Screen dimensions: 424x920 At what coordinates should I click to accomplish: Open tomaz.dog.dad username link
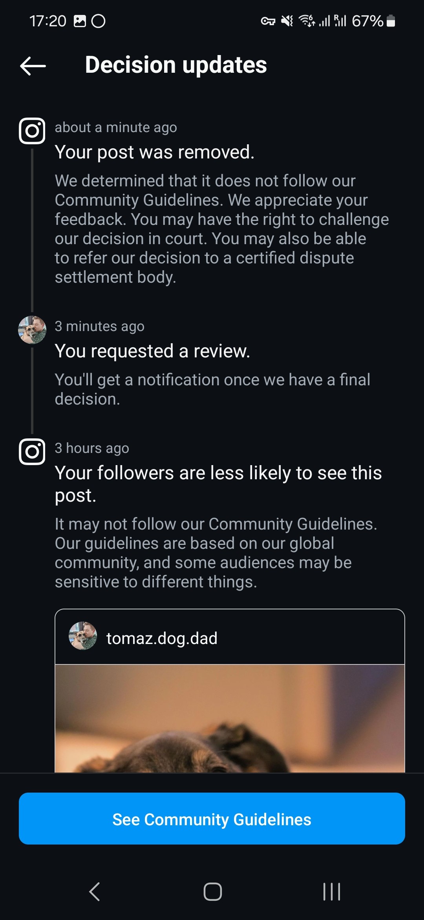click(x=162, y=638)
